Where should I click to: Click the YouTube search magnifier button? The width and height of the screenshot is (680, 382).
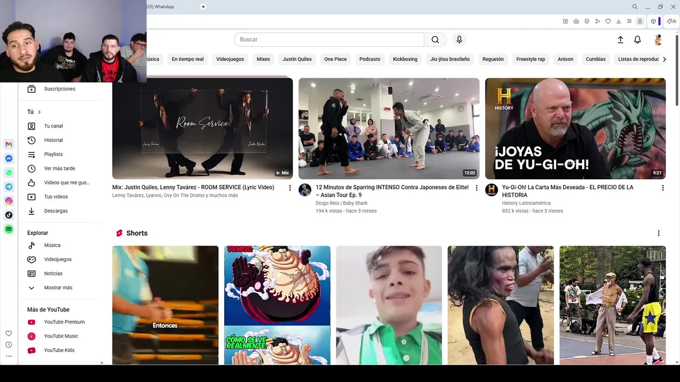435,39
